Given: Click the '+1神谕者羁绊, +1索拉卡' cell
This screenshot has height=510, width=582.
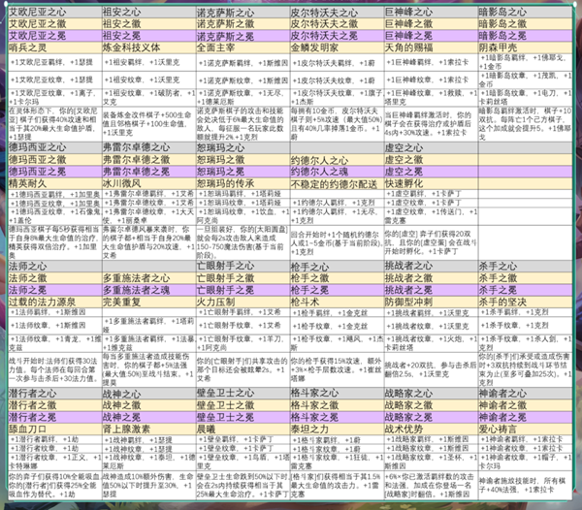Looking at the screenshot, I should pyautogui.click(x=525, y=439).
